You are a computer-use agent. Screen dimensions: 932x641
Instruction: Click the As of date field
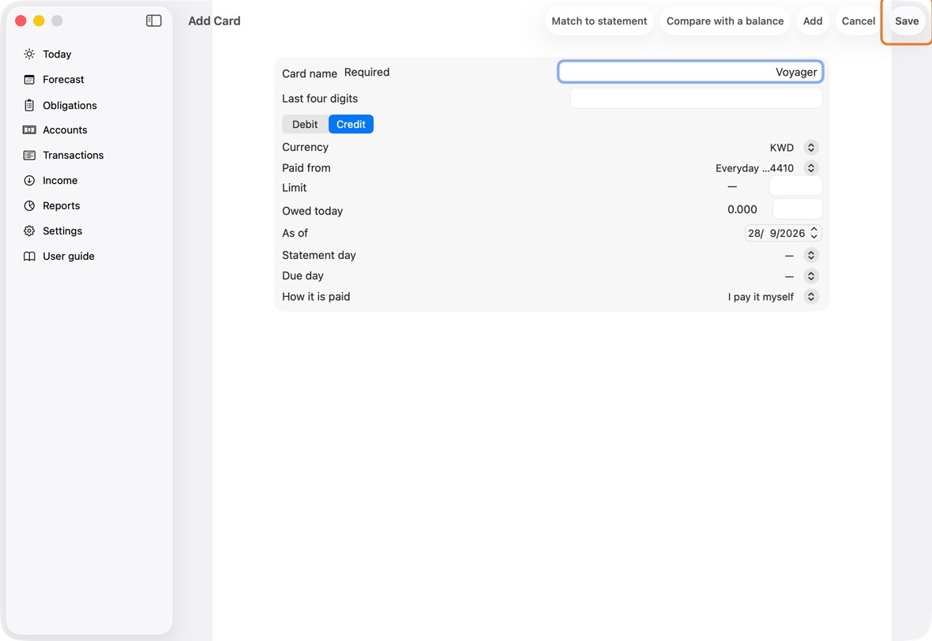(783, 233)
